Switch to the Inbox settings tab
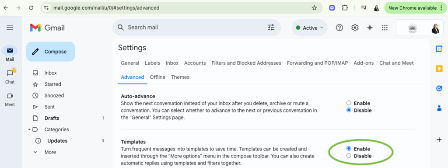This screenshot has width=448, height=168. (x=172, y=63)
